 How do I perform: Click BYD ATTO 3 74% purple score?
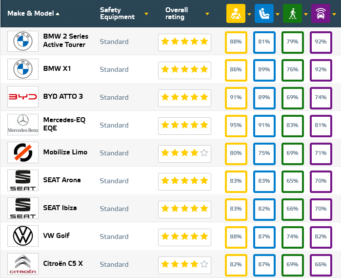point(321,98)
